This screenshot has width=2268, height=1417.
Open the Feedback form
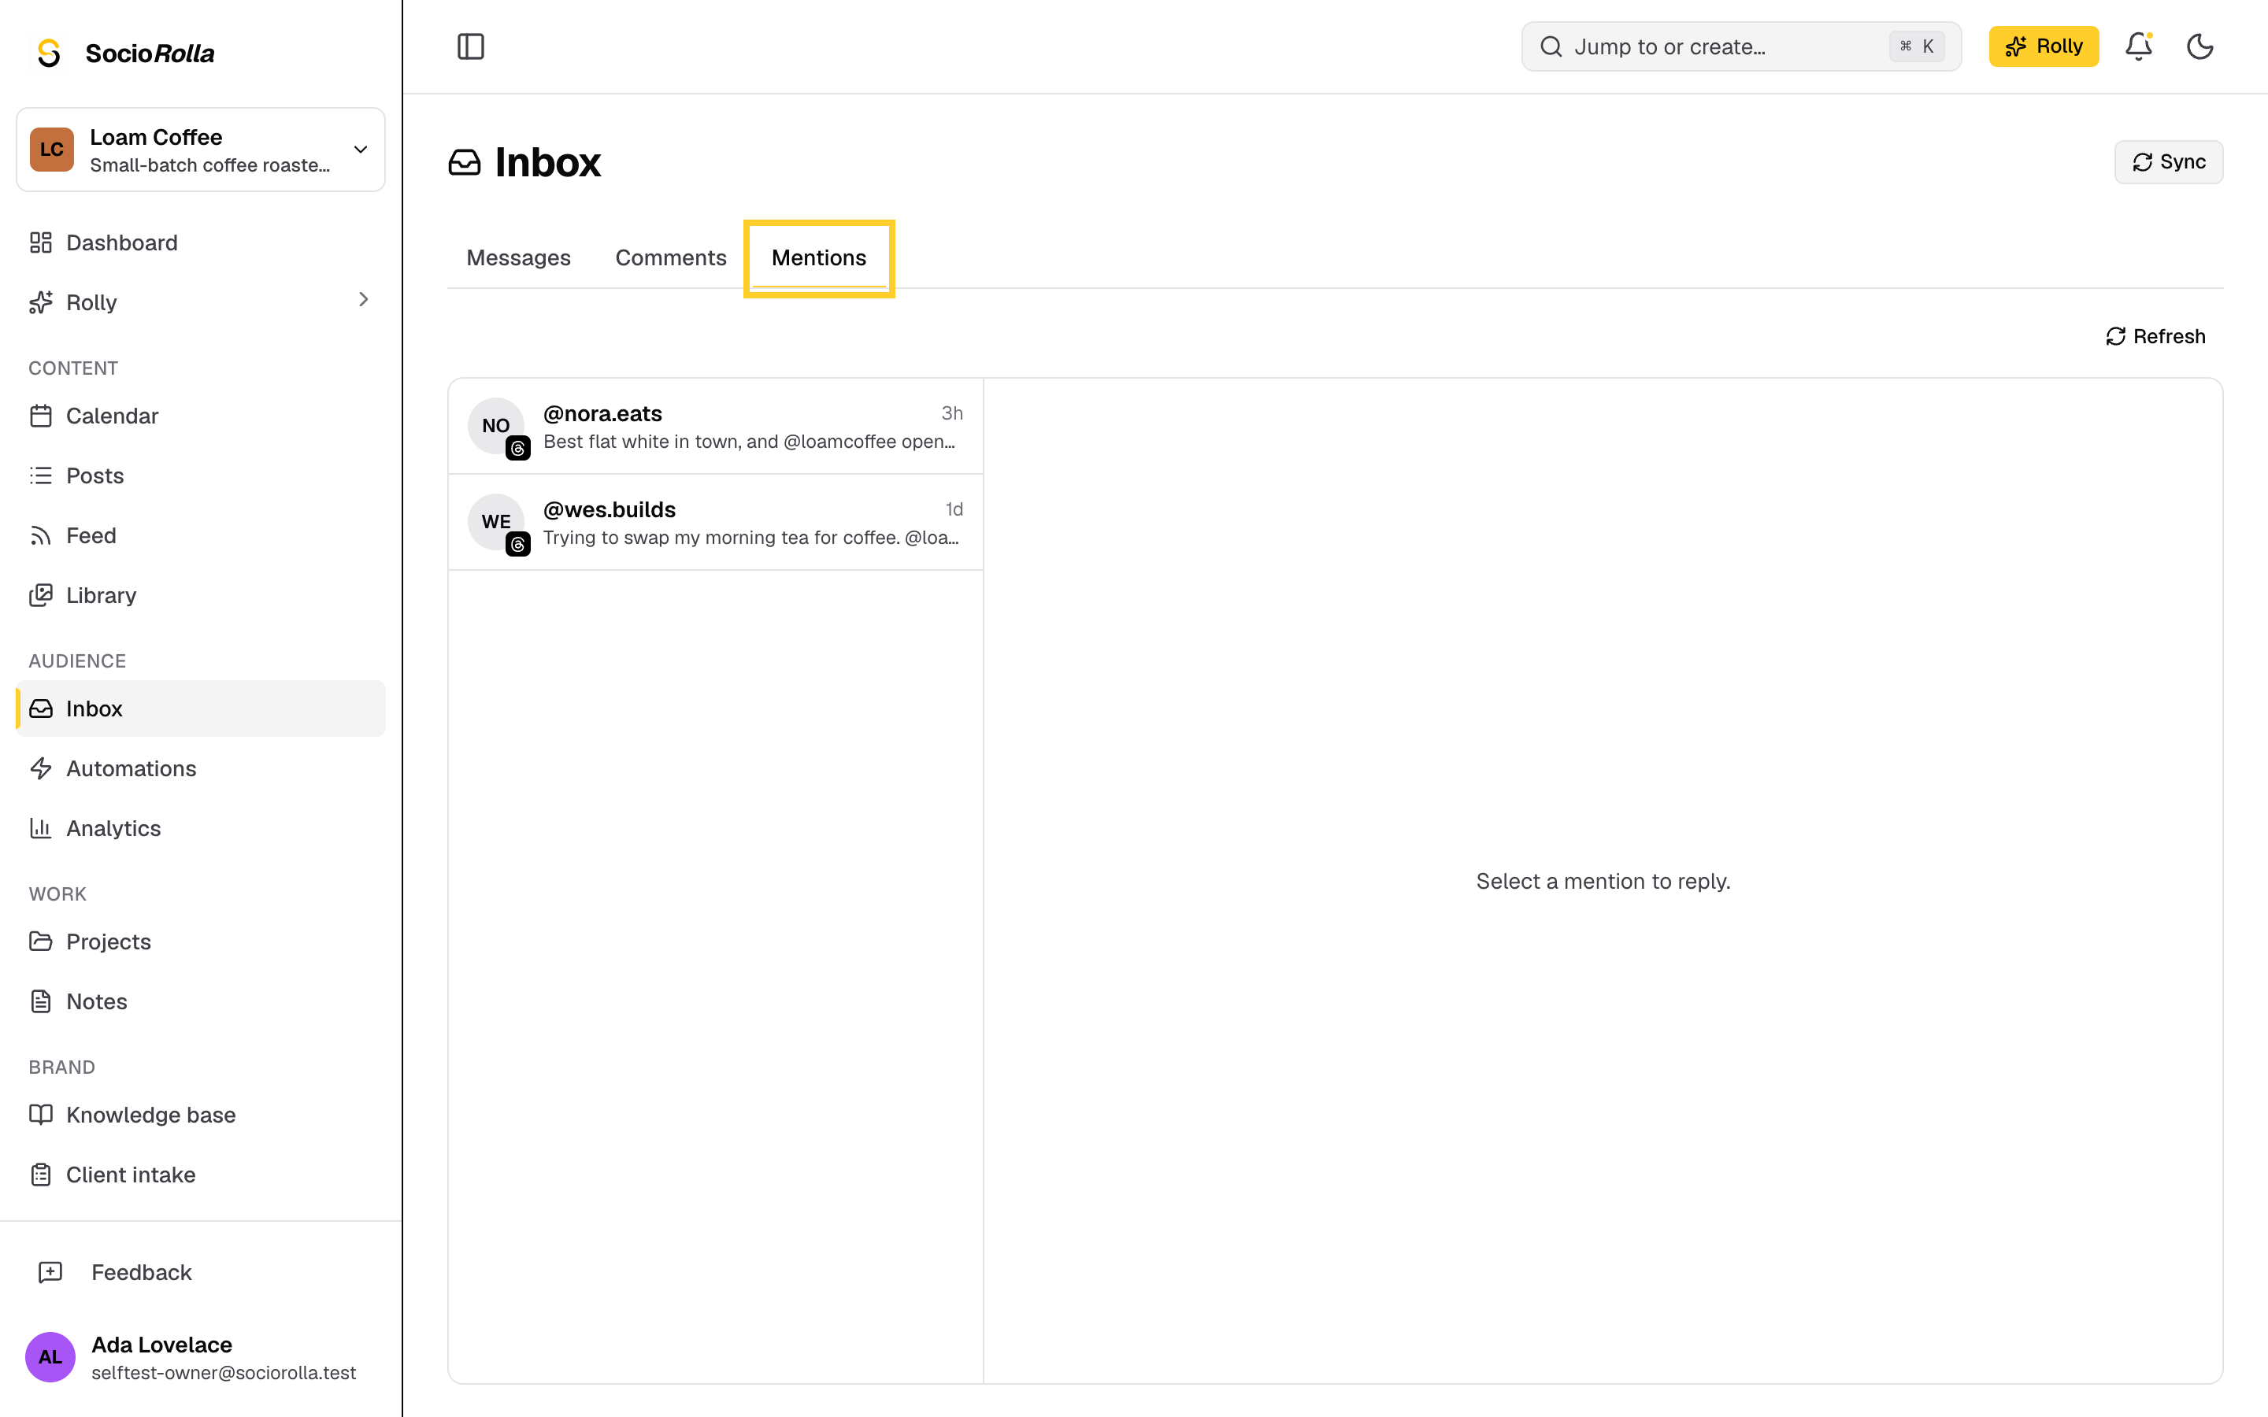pyautogui.click(x=201, y=1271)
